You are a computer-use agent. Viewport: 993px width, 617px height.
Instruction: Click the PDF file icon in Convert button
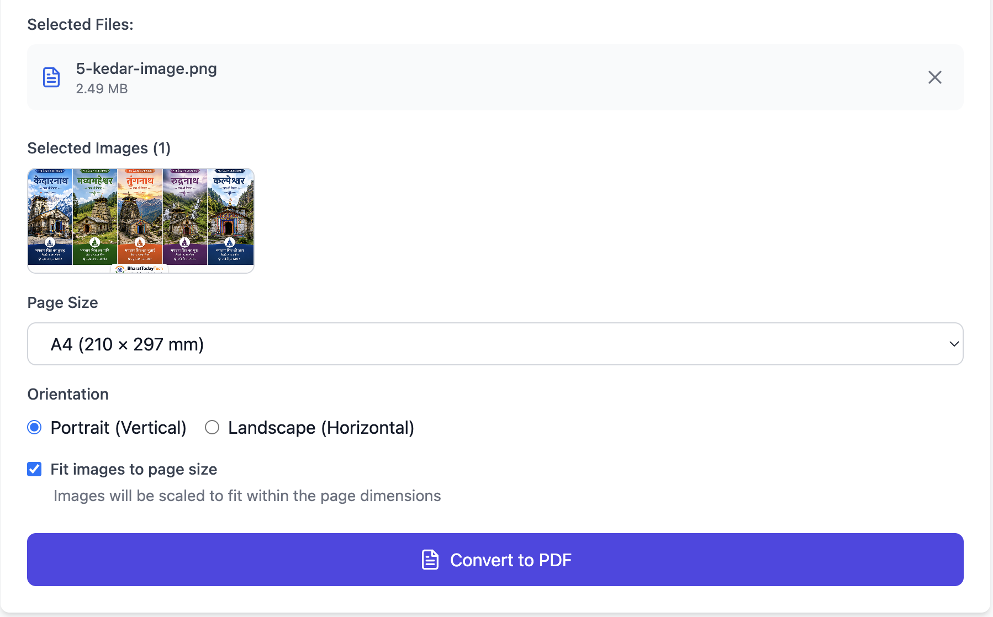[x=430, y=560]
